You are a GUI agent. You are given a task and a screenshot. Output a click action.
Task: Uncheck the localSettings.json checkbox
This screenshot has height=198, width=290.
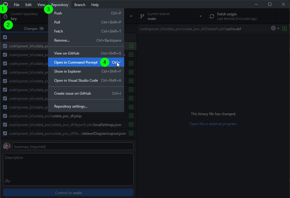(x=5, y=124)
